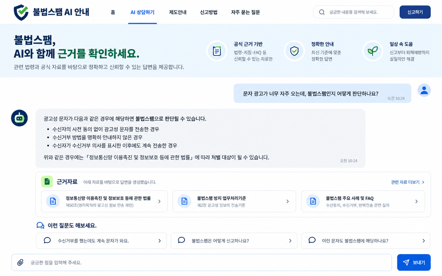Click the paperclip attach file icon
Viewport: 442px width, 276px height.
coord(20,262)
